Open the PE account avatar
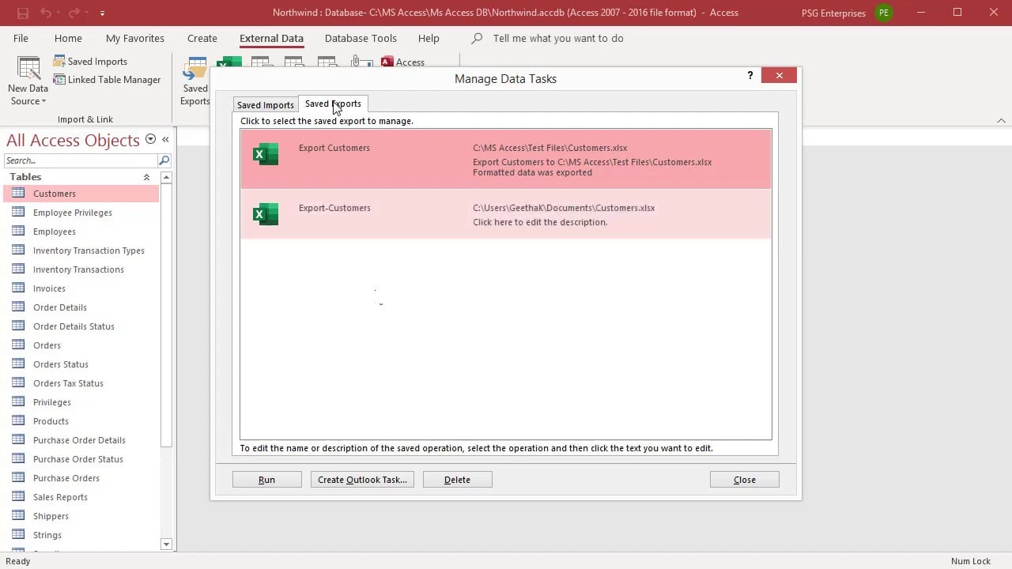Screen dimensions: 1012x569 click(883, 13)
